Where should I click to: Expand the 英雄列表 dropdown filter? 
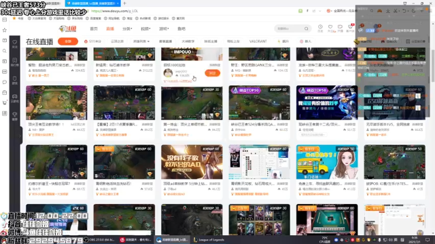[141, 41]
